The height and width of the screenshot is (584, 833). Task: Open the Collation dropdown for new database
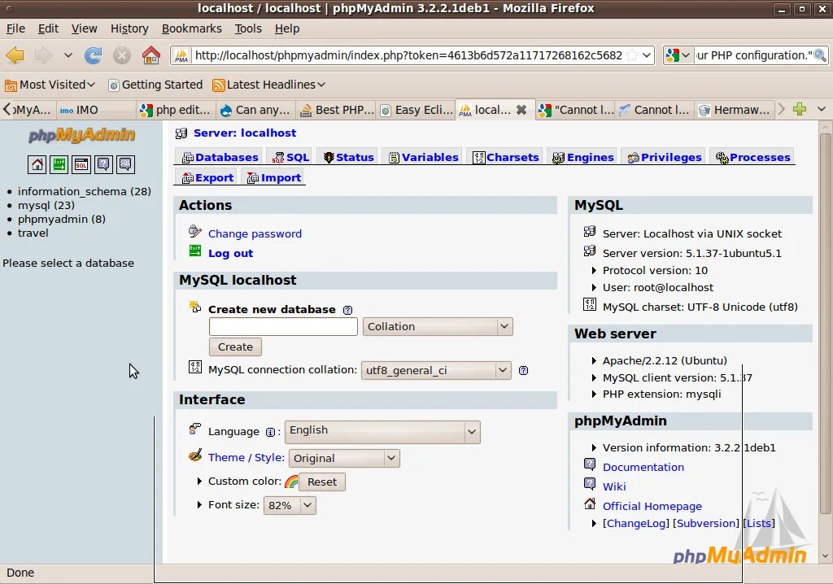point(438,326)
